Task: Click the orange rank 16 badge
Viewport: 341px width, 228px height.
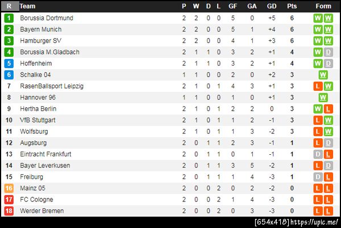Action: [9, 188]
